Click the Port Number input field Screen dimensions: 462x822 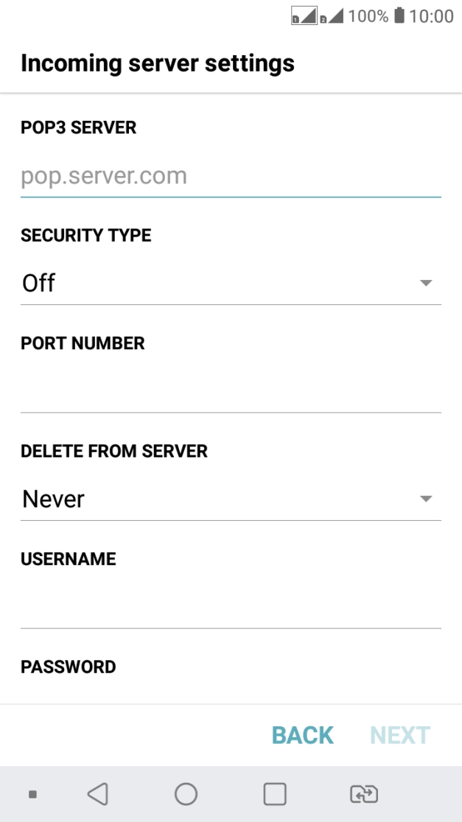231,390
